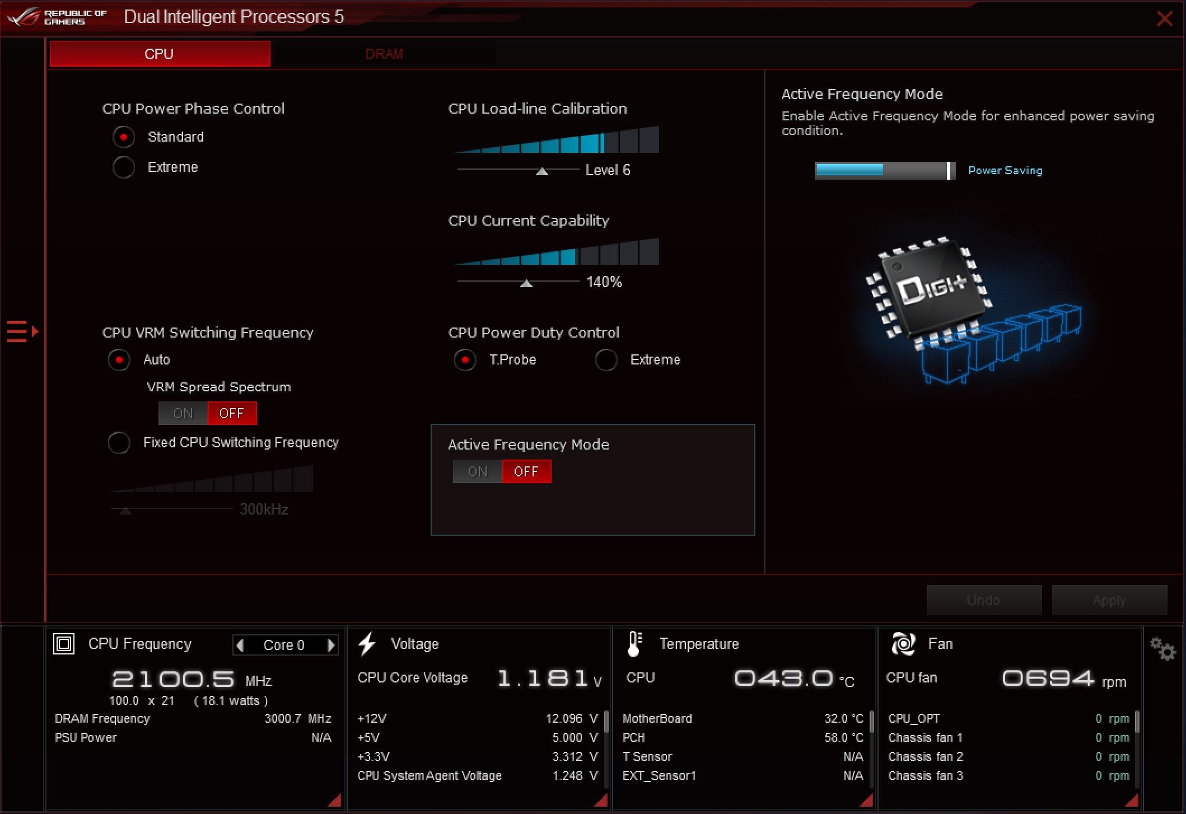The width and height of the screenshot is (1186, 814).
Task: Click the CPU Frequency chip icon
Action: coord(64,644)
